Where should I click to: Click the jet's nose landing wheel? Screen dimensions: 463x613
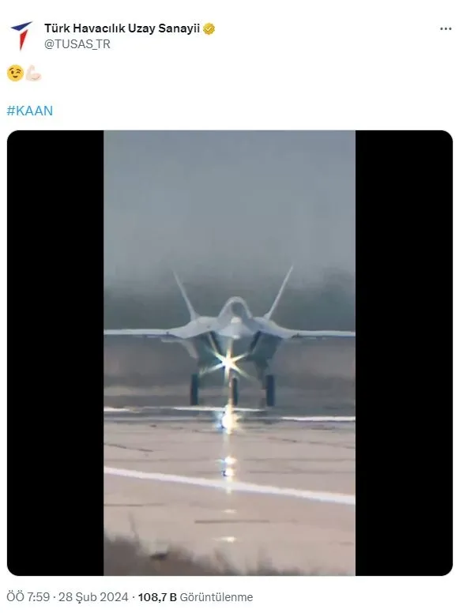pyautogui.click(x=234, y=392)
